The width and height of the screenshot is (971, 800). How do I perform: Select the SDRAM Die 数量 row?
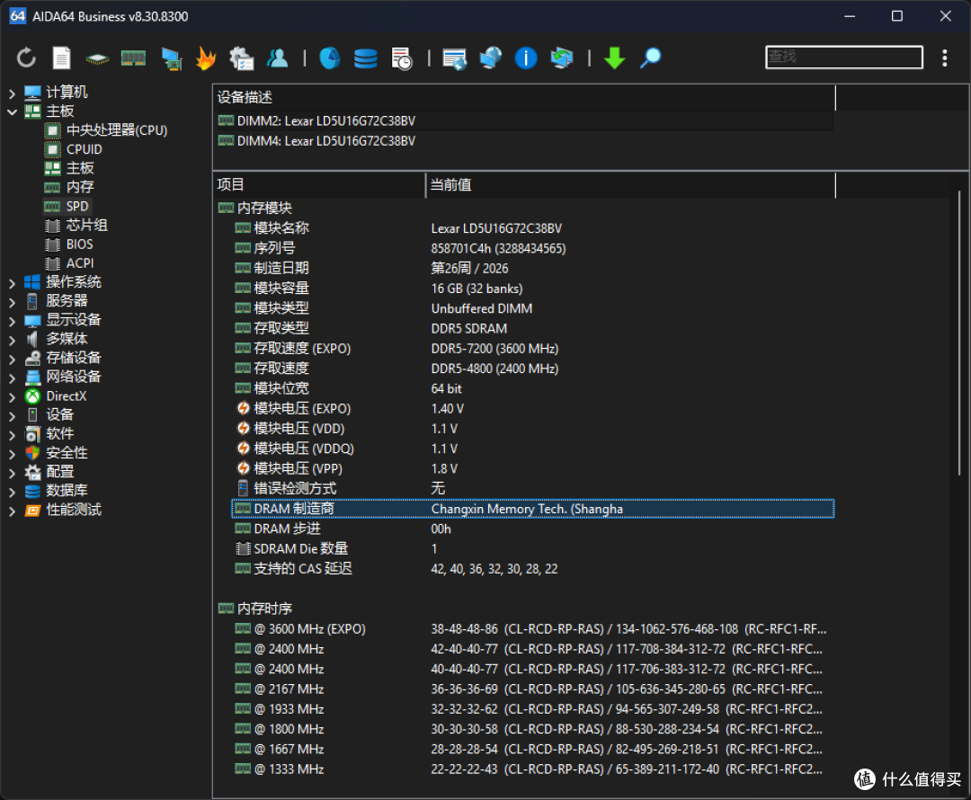click(532, 548)
